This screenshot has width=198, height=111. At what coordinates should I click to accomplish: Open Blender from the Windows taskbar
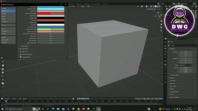point(99,109)
